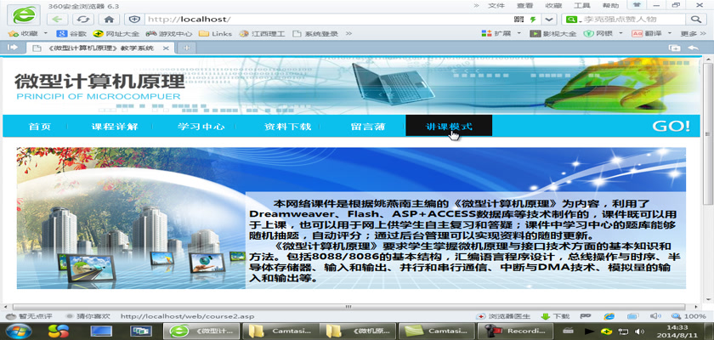This screenshot has height=340, width=714.
Task: Close the 《微型计算机原理》教学系统 tab
Action: coord(165,48)
